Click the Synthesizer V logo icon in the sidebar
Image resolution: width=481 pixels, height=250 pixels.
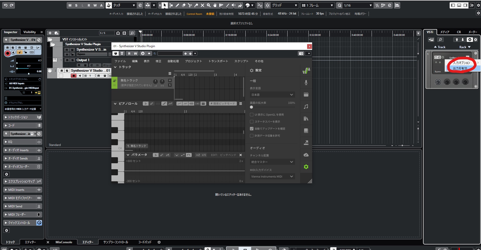click(x=306, y=71)
